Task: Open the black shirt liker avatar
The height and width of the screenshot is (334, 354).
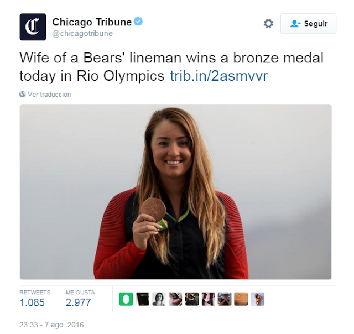Action: [x=143, y=299]
